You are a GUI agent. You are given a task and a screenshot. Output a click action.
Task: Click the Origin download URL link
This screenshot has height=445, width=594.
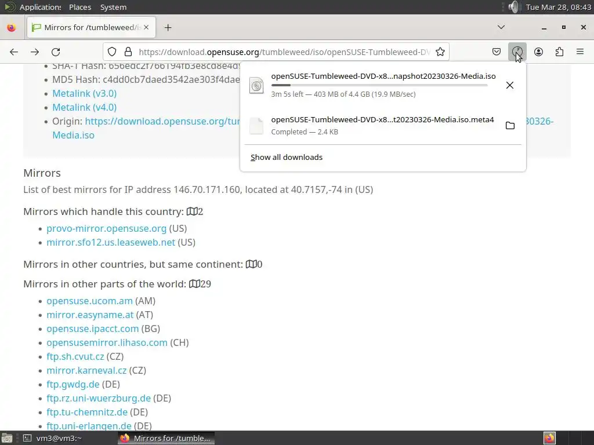[x=162, y=122]
